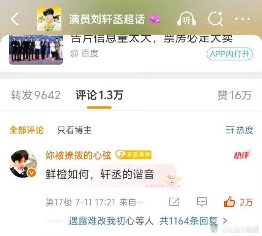Select the 评论 1.3万 tab

(x=99, y=95)
